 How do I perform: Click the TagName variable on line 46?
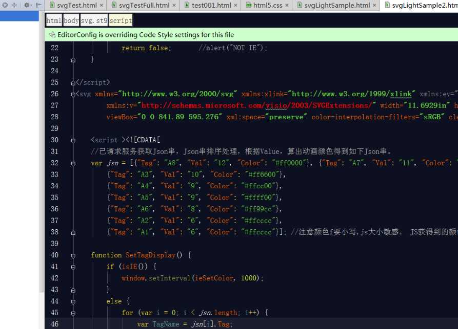tap(166, 324)
